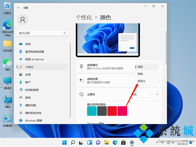
Task: Open 蓝牙和其他设备 category
Action: point(42,52)
